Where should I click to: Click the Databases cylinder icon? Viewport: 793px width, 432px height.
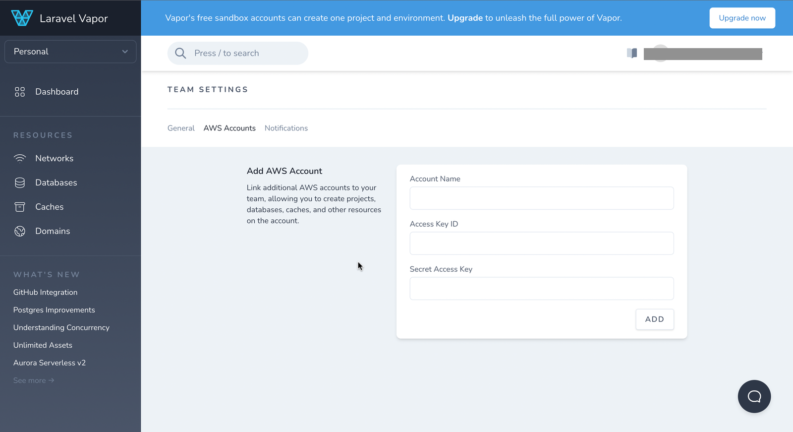[x=20, y=183]
